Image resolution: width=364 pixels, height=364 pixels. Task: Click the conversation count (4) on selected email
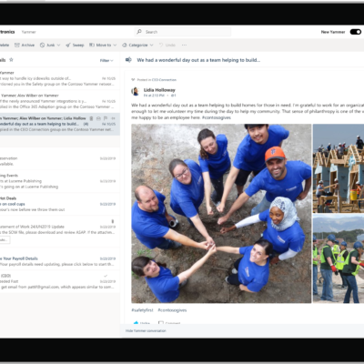86,124
